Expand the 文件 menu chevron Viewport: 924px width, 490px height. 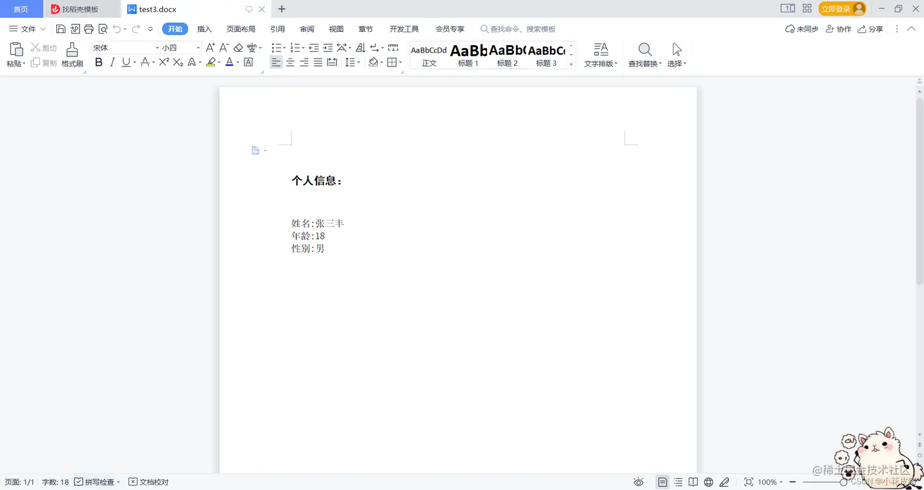[x=43, y=29]
